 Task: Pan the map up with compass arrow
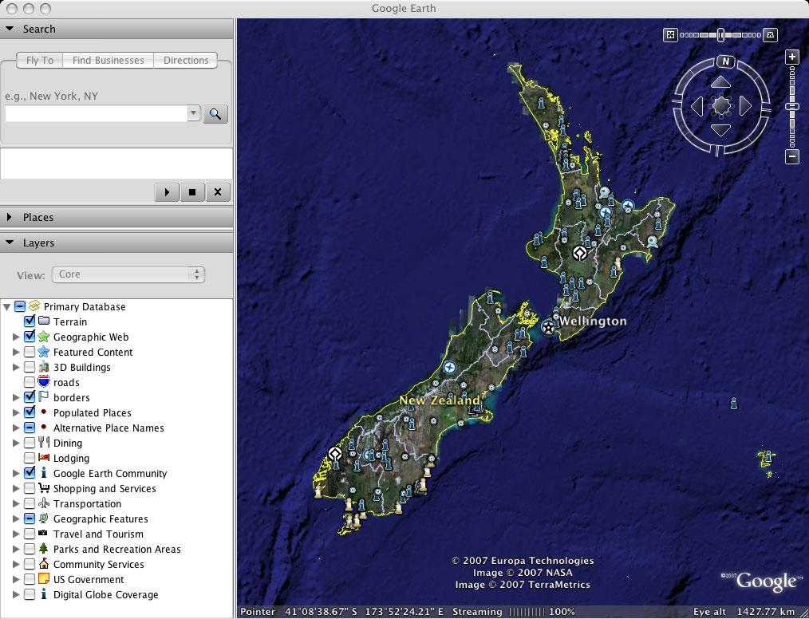pyautogui.click(x=720, y=82)
